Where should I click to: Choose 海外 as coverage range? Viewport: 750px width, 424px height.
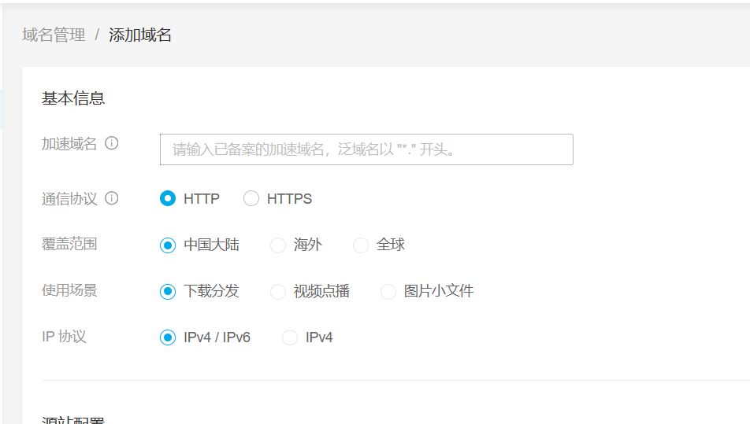pyautogui.click(x=278, y=245)
